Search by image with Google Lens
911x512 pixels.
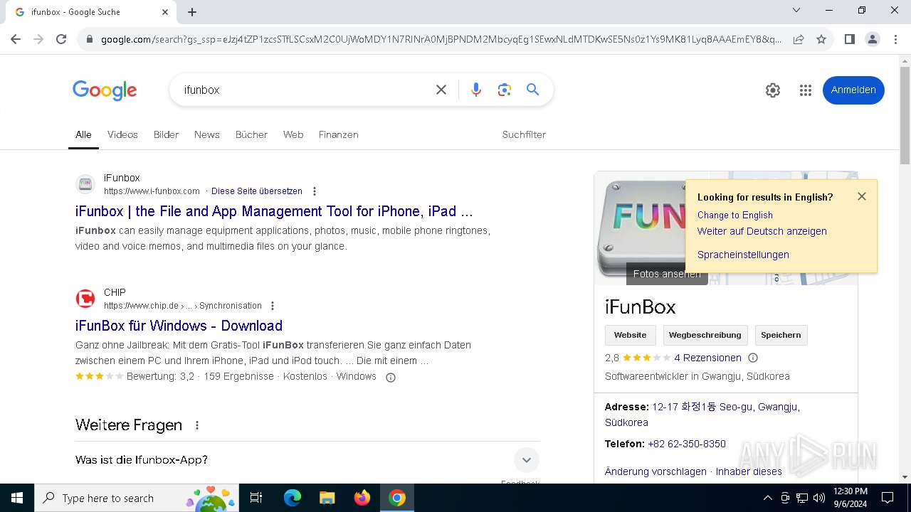(x=505, y=90)
